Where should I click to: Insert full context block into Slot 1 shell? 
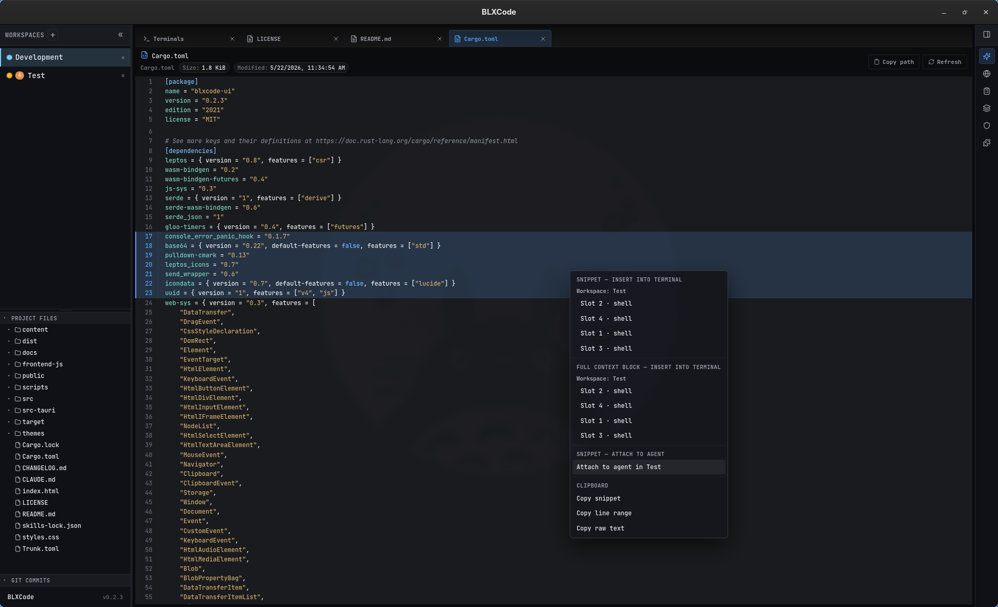click(x=648, y=421)
